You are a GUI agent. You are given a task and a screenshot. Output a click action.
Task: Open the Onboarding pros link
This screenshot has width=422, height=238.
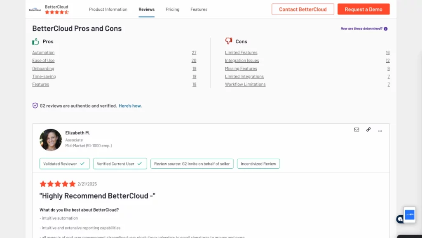(x=43, y=68)
